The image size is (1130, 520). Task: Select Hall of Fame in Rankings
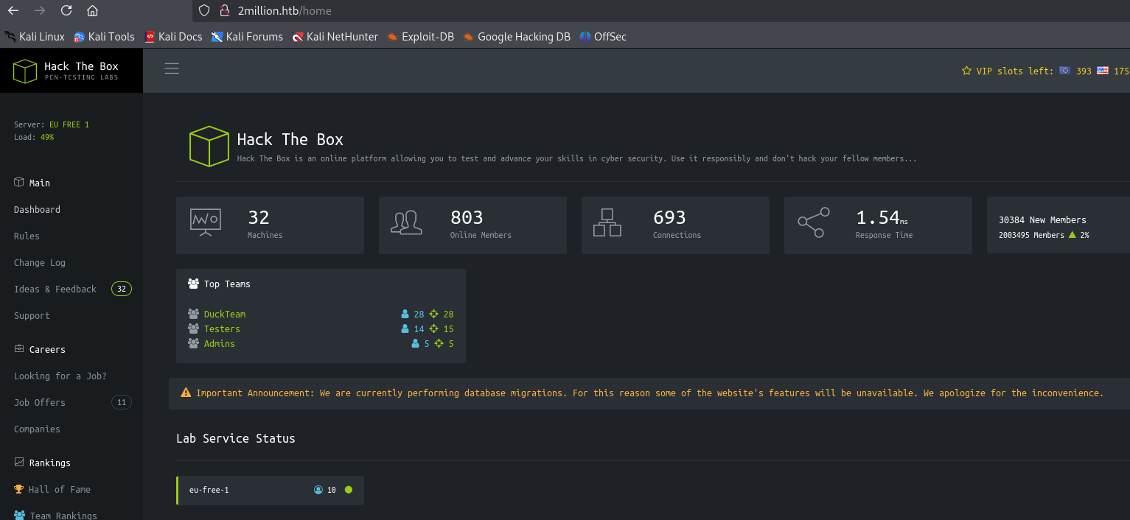[x=59, y=490]
